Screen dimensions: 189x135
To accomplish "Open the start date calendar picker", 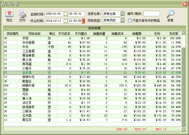I will [x=66, y=14].
